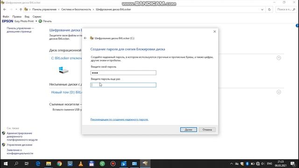The image size is (299, 168).
Task: Launch Google Chrome from the taskbar
Action: tap(59, 164)
